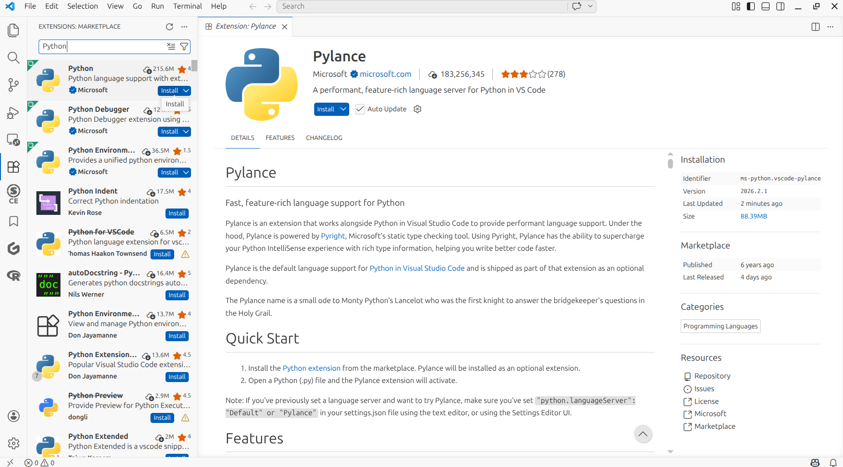Open Python in Visual Studio Code link
Viewport: 843px width, 467px height.
(417, 268)
